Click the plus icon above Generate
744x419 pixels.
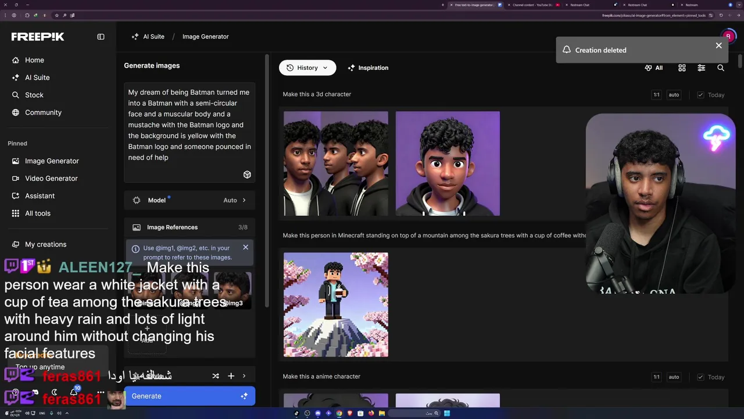coord(231,376)
